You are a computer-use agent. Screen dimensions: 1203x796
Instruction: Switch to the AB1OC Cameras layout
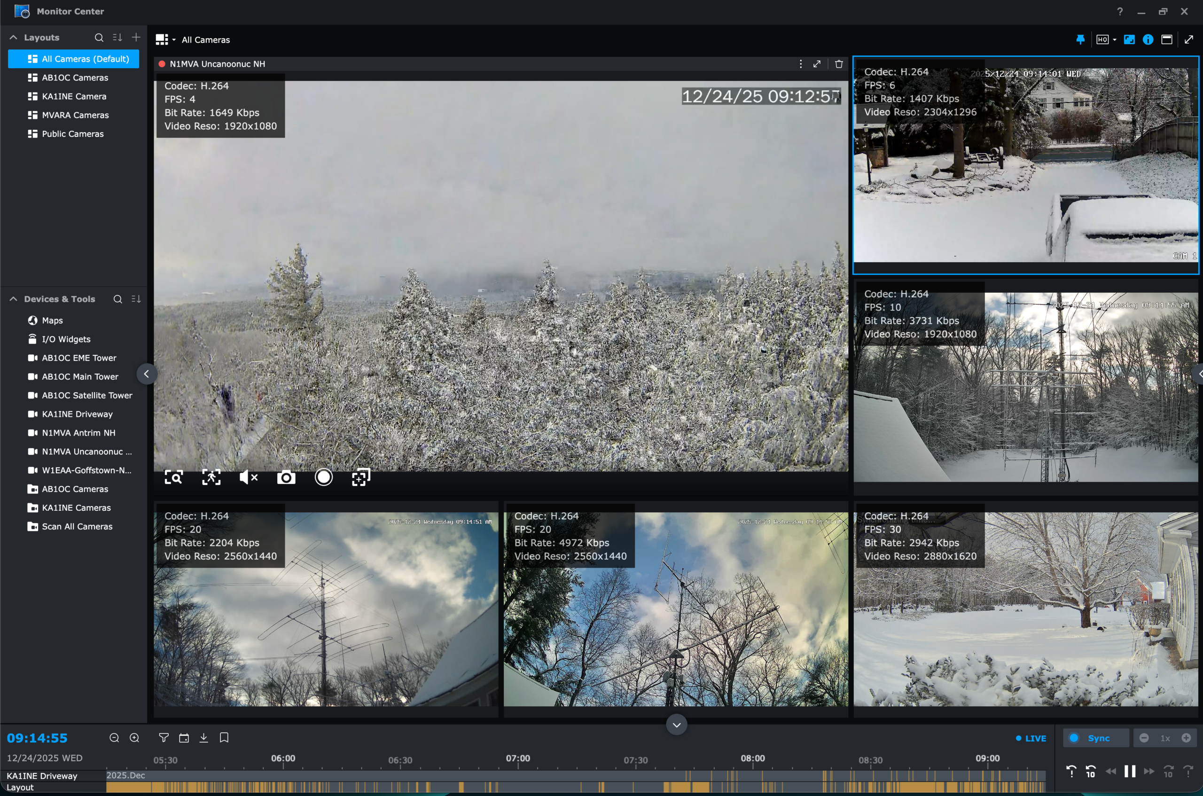pyautogui.click(x=75, y=77)
